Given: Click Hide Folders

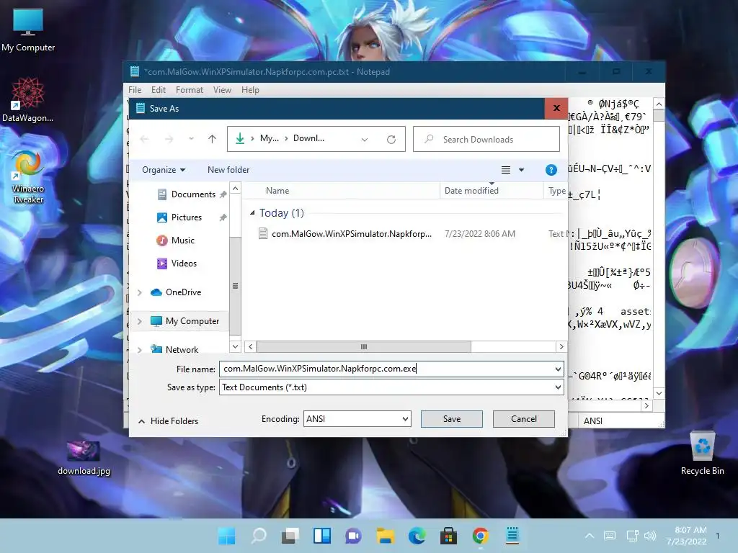Looking at the screenshot, I should [x=169, y=421].
